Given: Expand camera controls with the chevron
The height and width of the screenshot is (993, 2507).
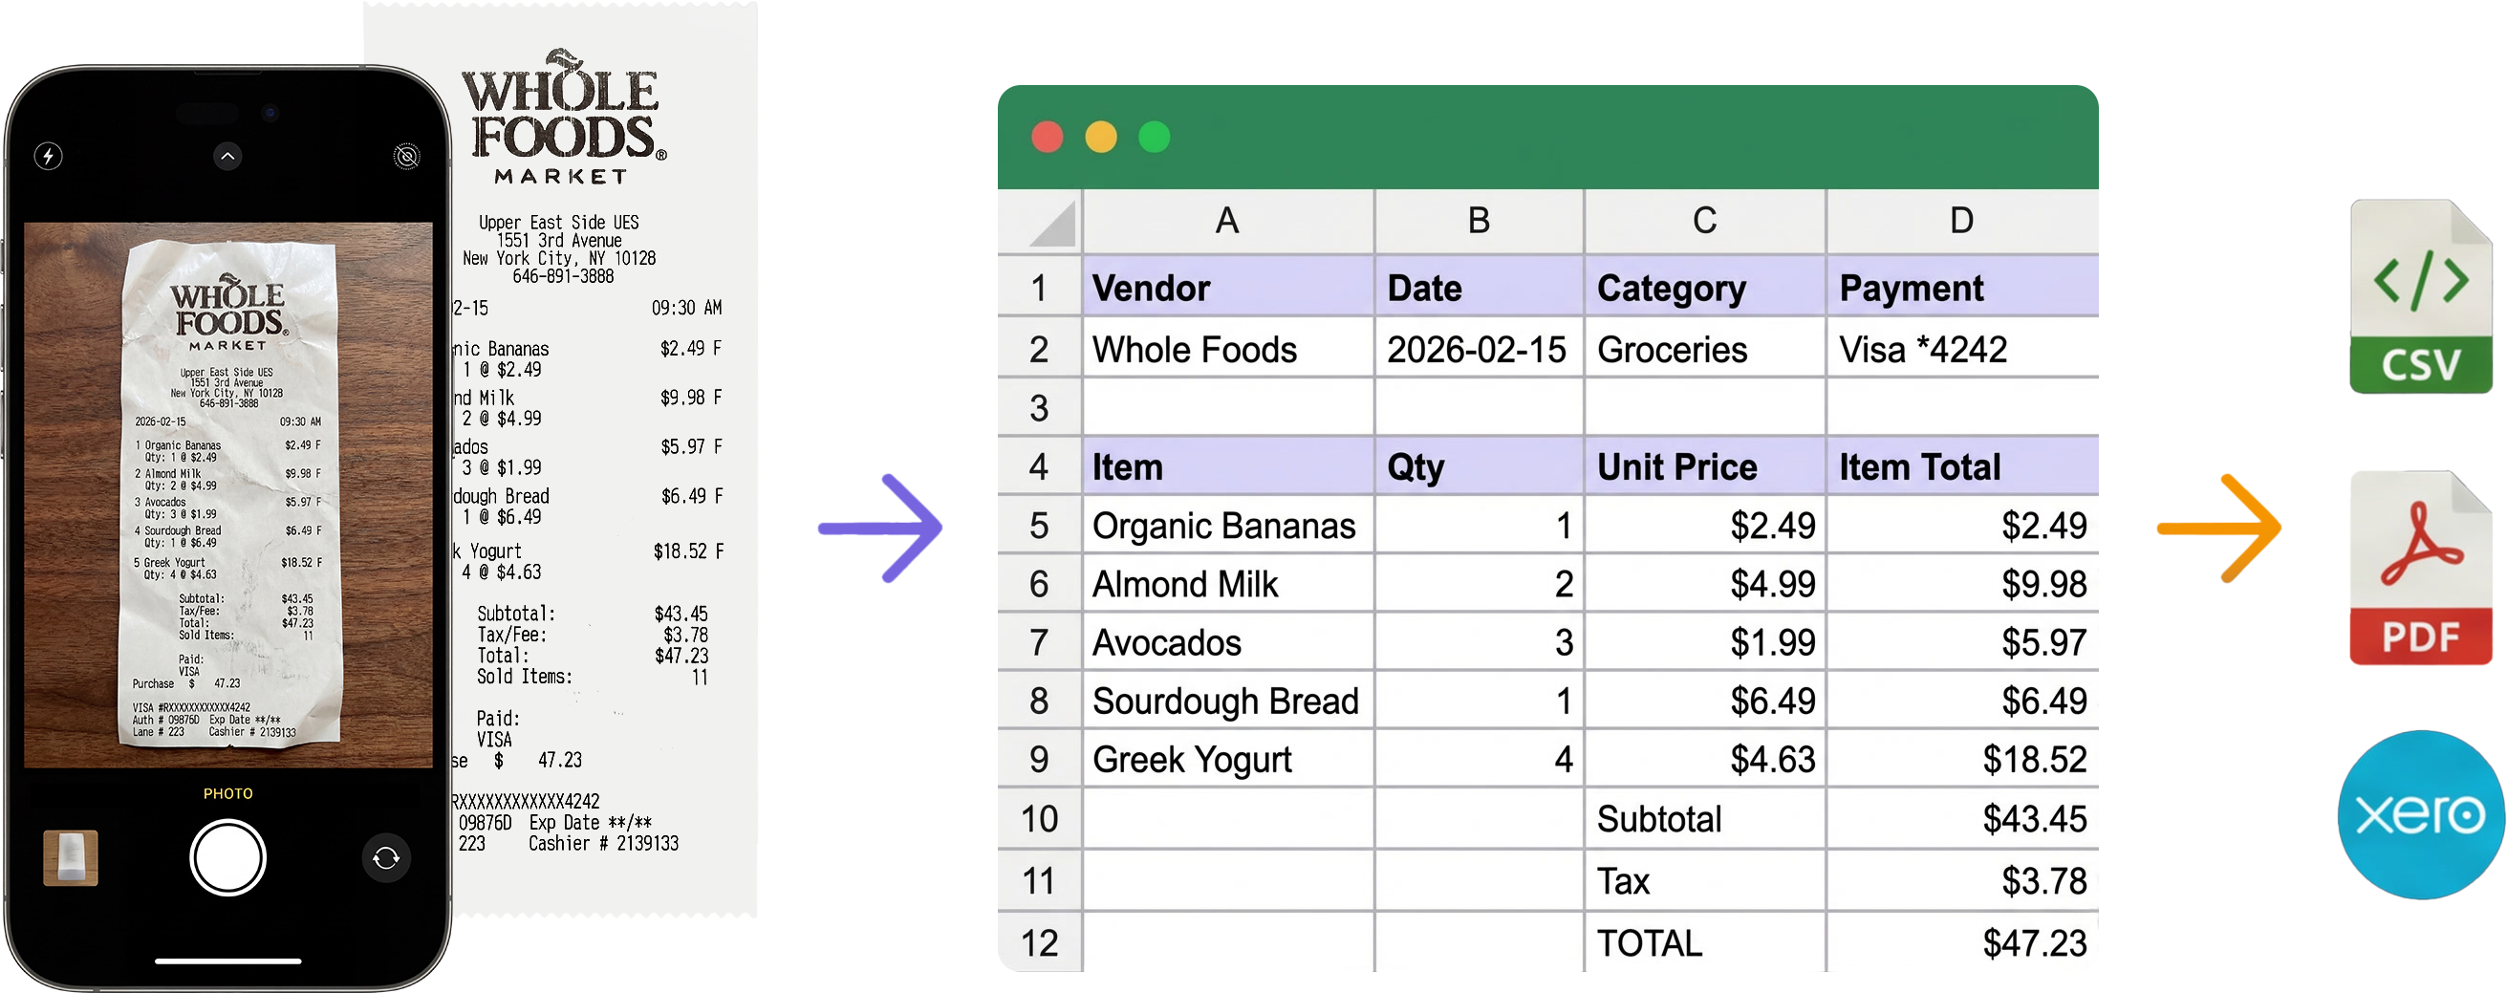Looking at the screenshot, I should pyautogui.click(x=227, y=156).
